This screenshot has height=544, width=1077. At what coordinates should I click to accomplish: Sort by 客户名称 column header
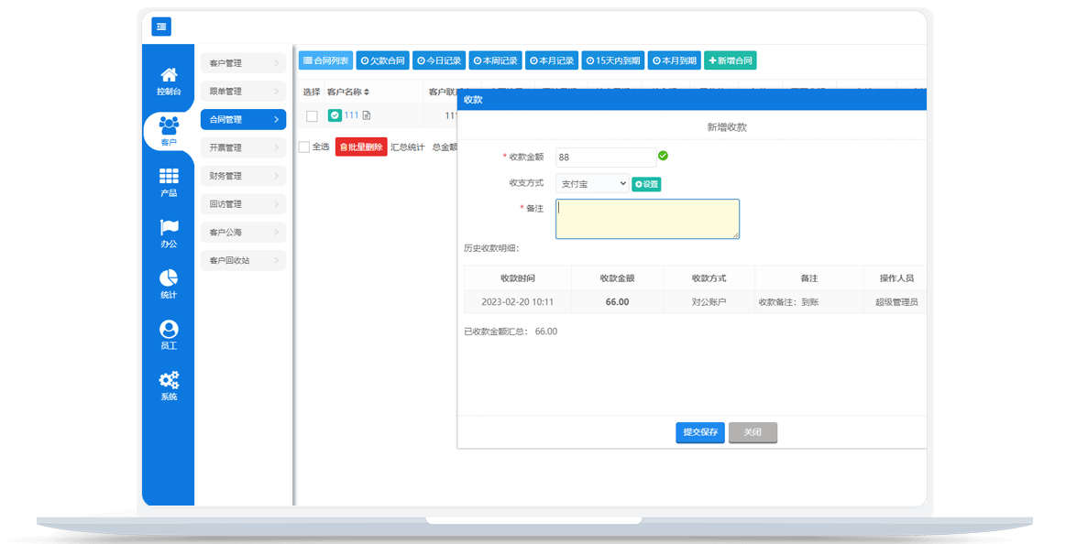[348, 92]
